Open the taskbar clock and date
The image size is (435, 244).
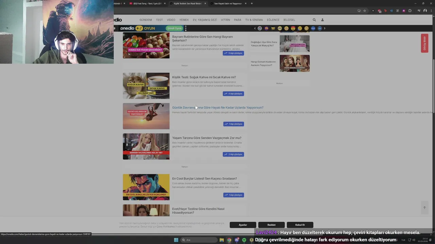point(422,240)
